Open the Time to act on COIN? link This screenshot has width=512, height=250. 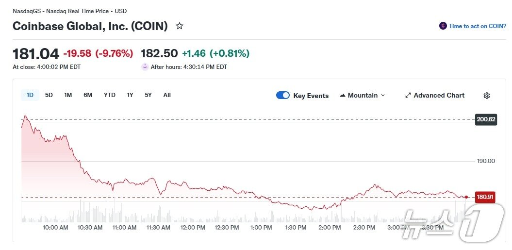click(477, 26)
